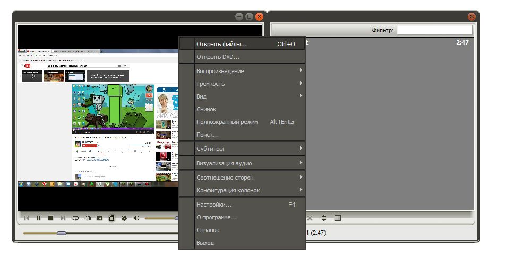Expand Соотношение сторон submenu
This screenshot has height=266, width=505.
point(242,178)
